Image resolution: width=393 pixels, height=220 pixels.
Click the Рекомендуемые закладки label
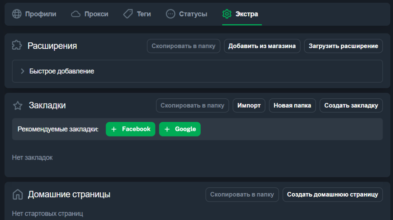(x=58, y=129)
